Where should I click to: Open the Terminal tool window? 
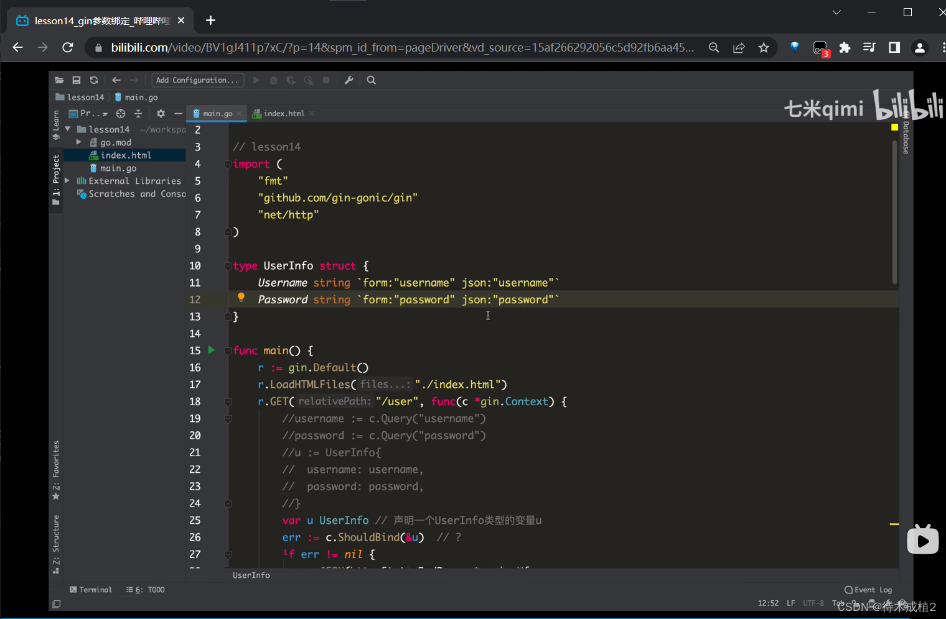(91, 590)
